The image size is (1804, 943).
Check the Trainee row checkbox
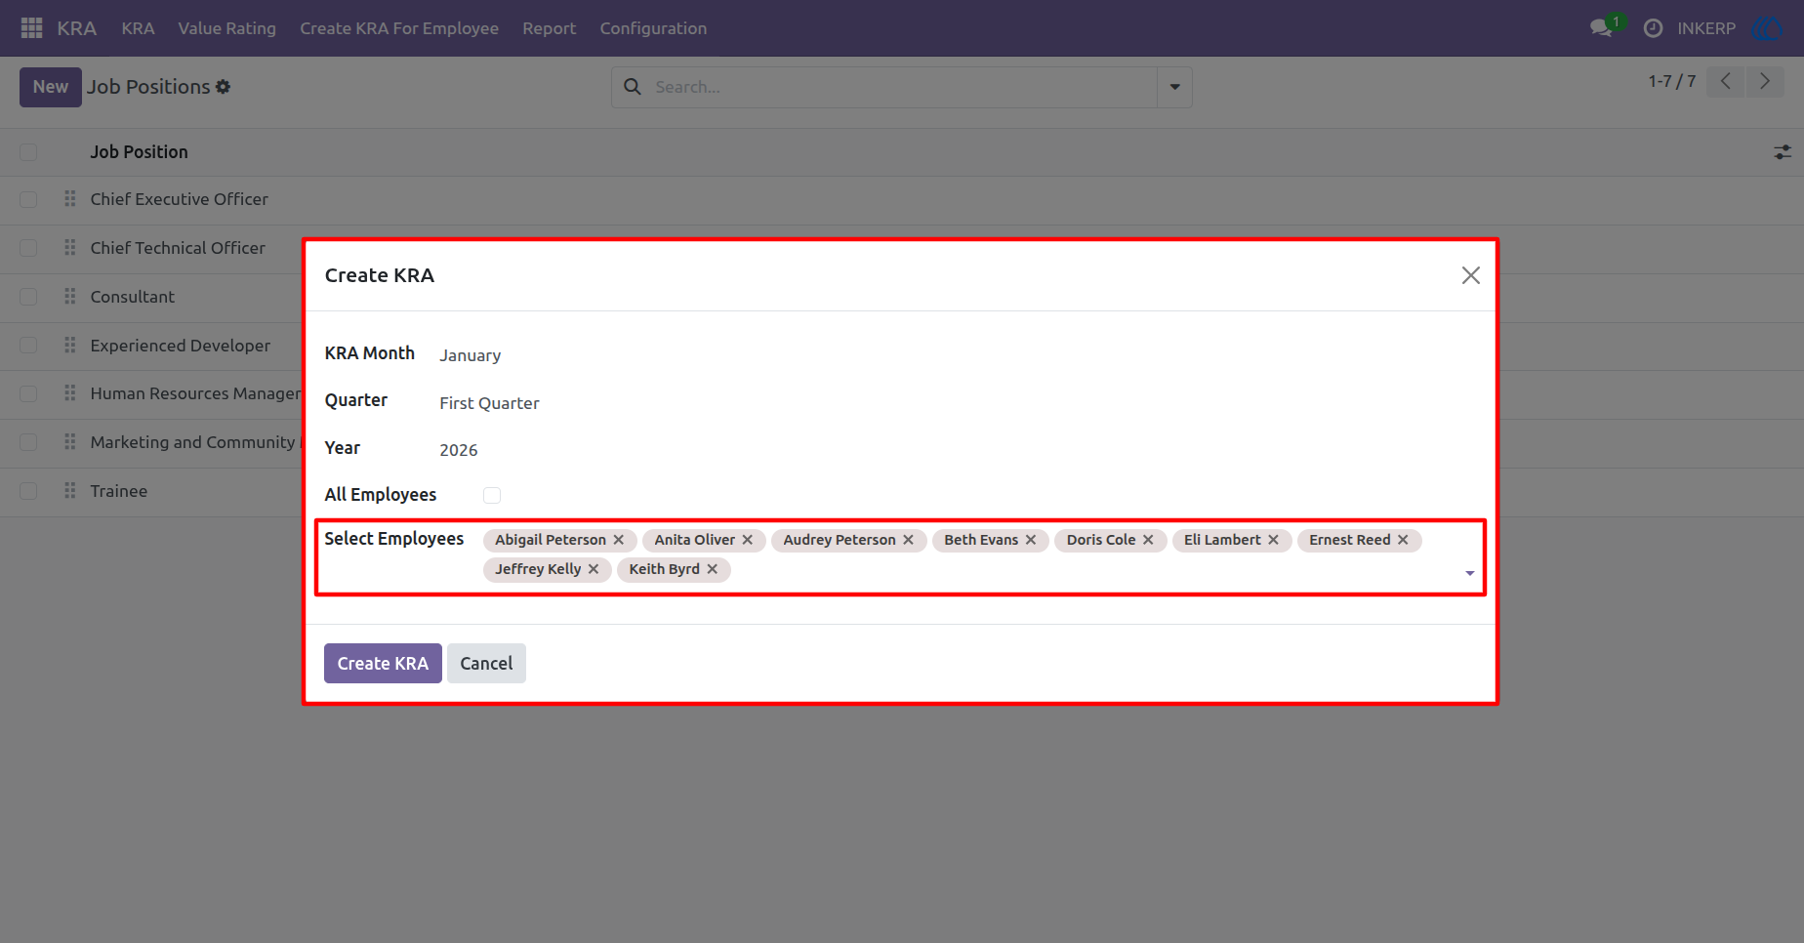(28, 491)
